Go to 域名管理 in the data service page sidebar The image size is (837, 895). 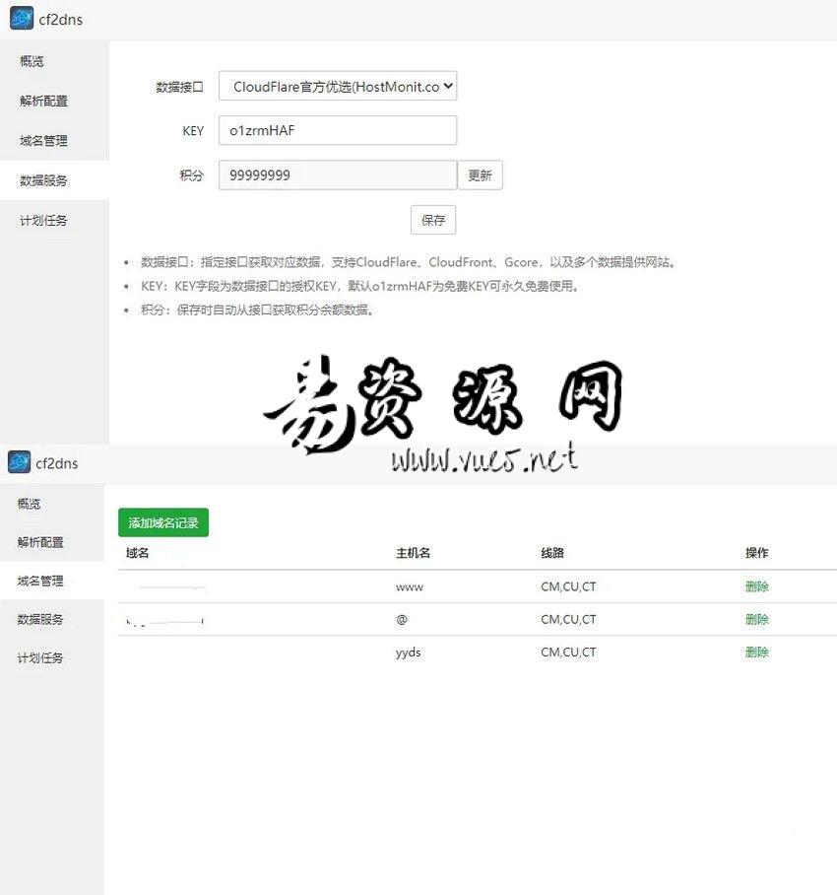[43, 141]
